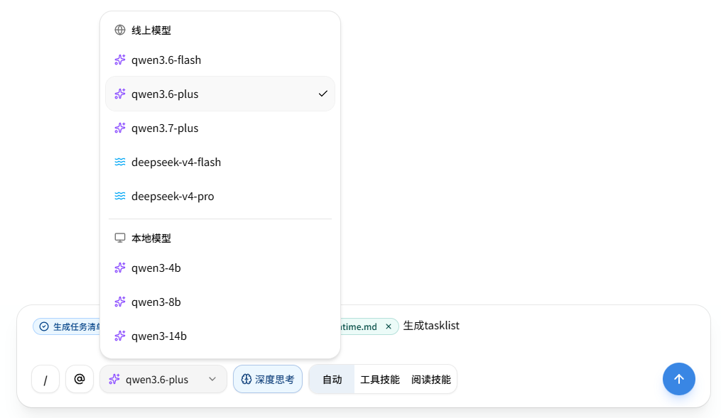Viewport: 721px width, 418px height.
Task: Click the globe icon of 线上模型 header
Action: click(119, 30)
